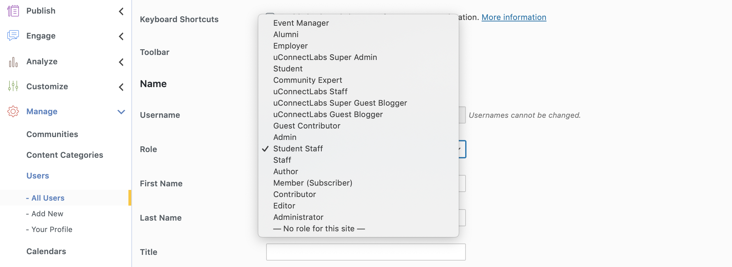
Task: Choose Alumni from role list
Action: coord(286,34)
